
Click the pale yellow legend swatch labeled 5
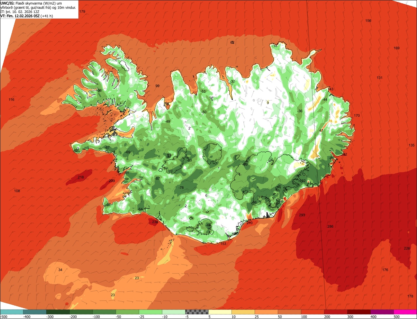click(x=220, y=312)
